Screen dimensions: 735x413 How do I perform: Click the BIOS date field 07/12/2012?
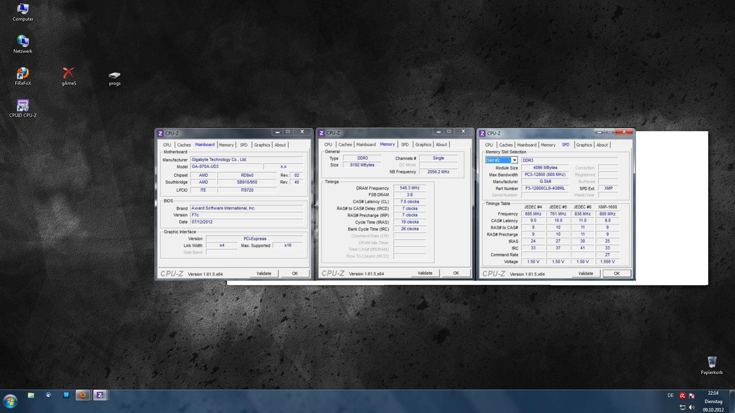pyautogui.click(x=247, y=222)
